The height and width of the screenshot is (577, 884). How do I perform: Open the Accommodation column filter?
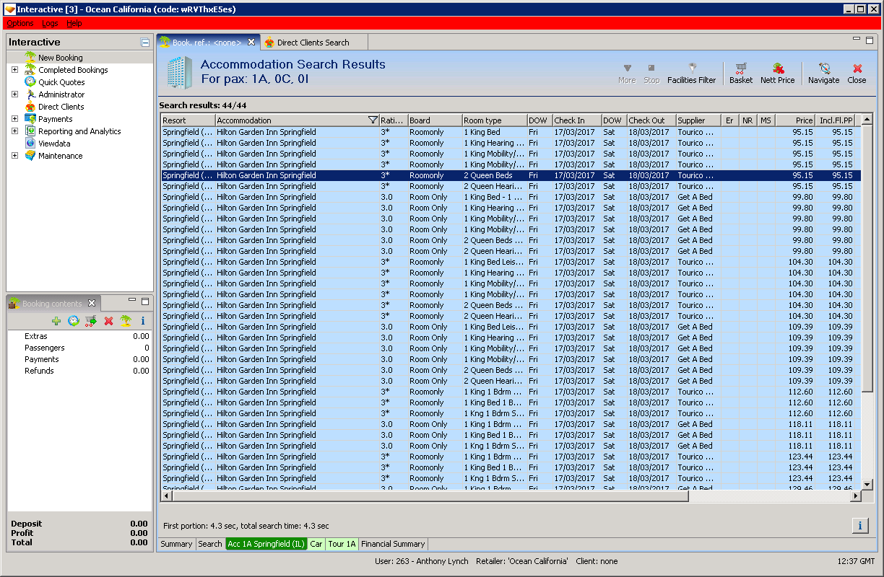pos(372,120)
